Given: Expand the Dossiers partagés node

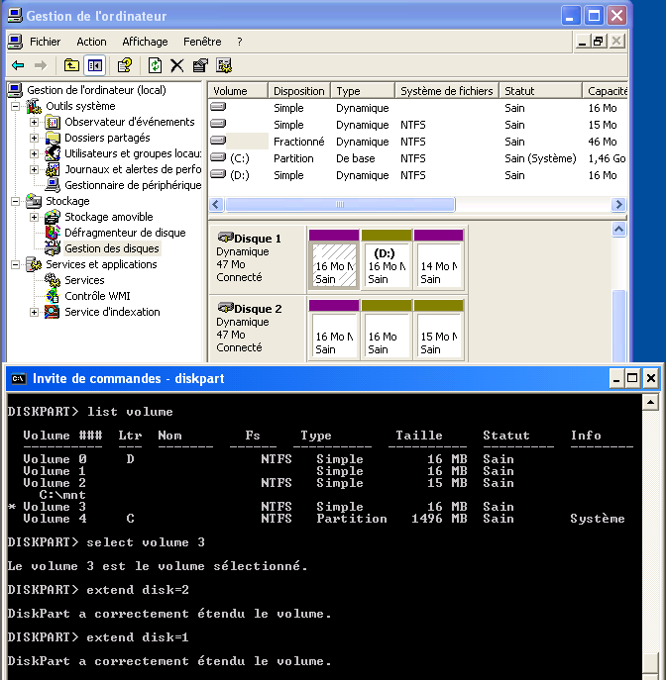Looking at the screenshot, I should pyautogui.click(x=35, y=138).
